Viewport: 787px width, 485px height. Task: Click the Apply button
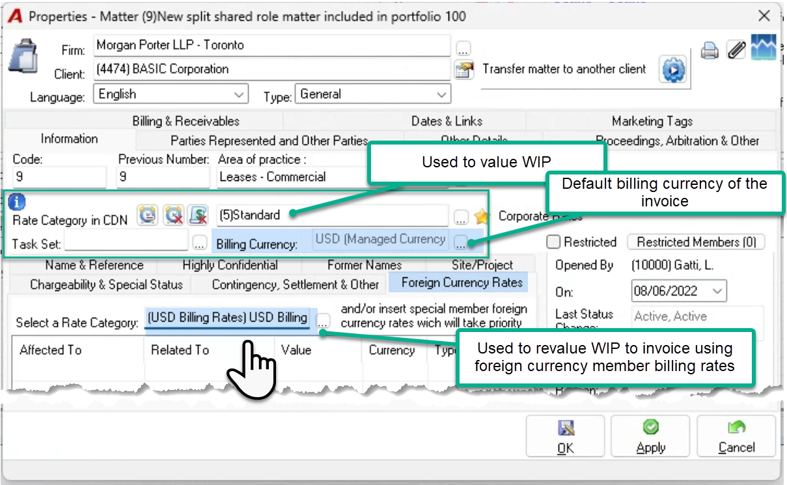click(650, 436)
